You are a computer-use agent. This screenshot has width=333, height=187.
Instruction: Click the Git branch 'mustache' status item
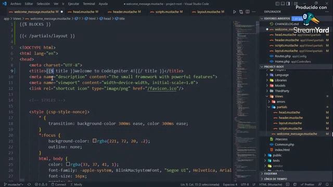(14, 184)
